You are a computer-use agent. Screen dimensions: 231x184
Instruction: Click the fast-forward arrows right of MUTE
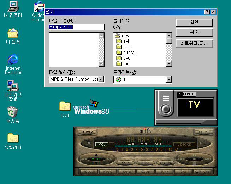point(110,159)
